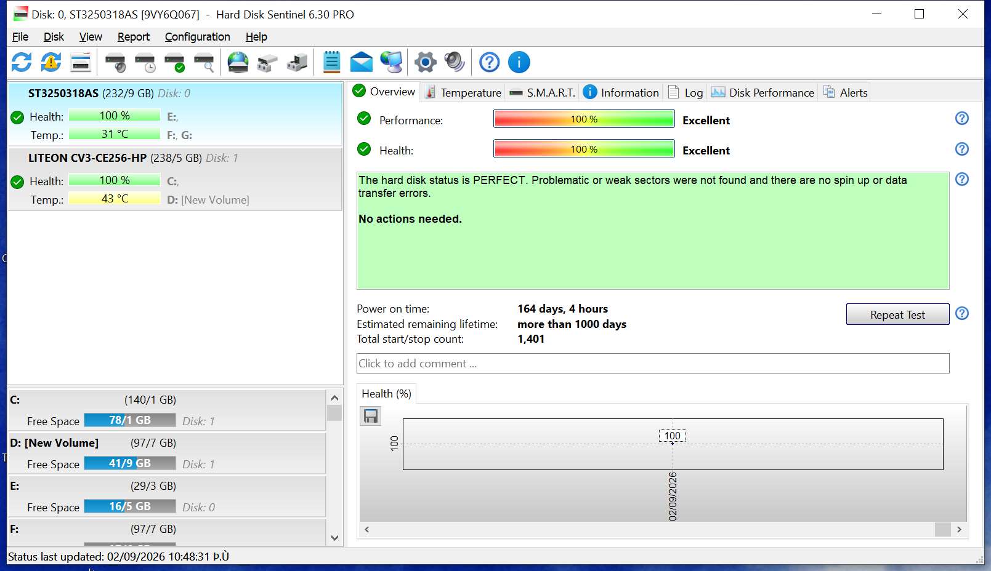This screenshot has width=991, height=571.
Task: Switch to the S.M.A.R.T. tab
Action: [x=543, y=92]
